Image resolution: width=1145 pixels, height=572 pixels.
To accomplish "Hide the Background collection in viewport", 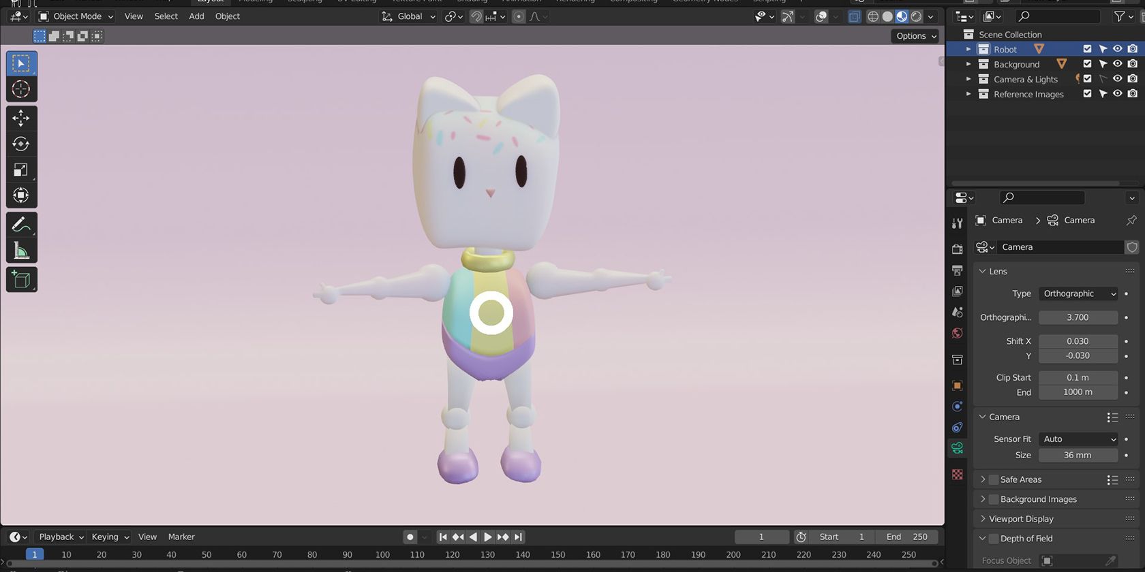I will click(1117, 64).
